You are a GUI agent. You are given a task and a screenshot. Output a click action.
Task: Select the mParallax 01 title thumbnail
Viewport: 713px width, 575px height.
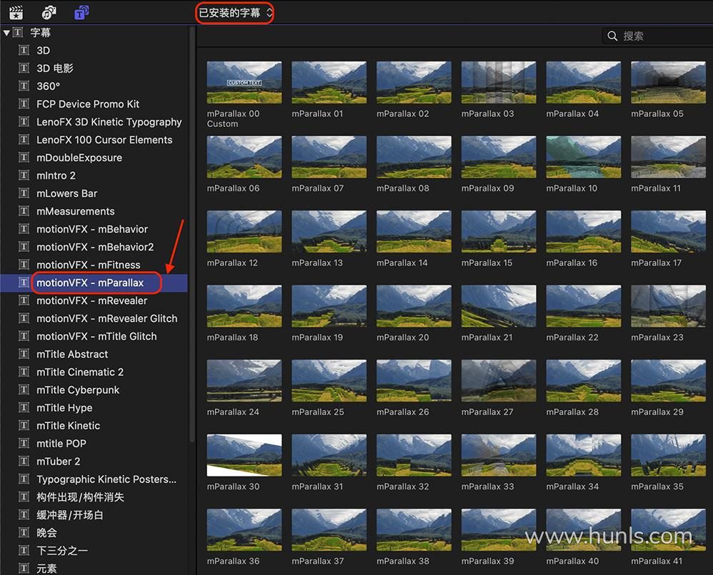pyautogui.click(x=329, y=82)
